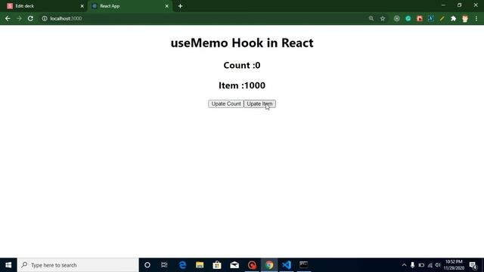Image resolution: width=484 pixels, height=272 pixels.
Task: Open Cortana from taskbar
Action: pyautogui.click(x=147, y=265)
